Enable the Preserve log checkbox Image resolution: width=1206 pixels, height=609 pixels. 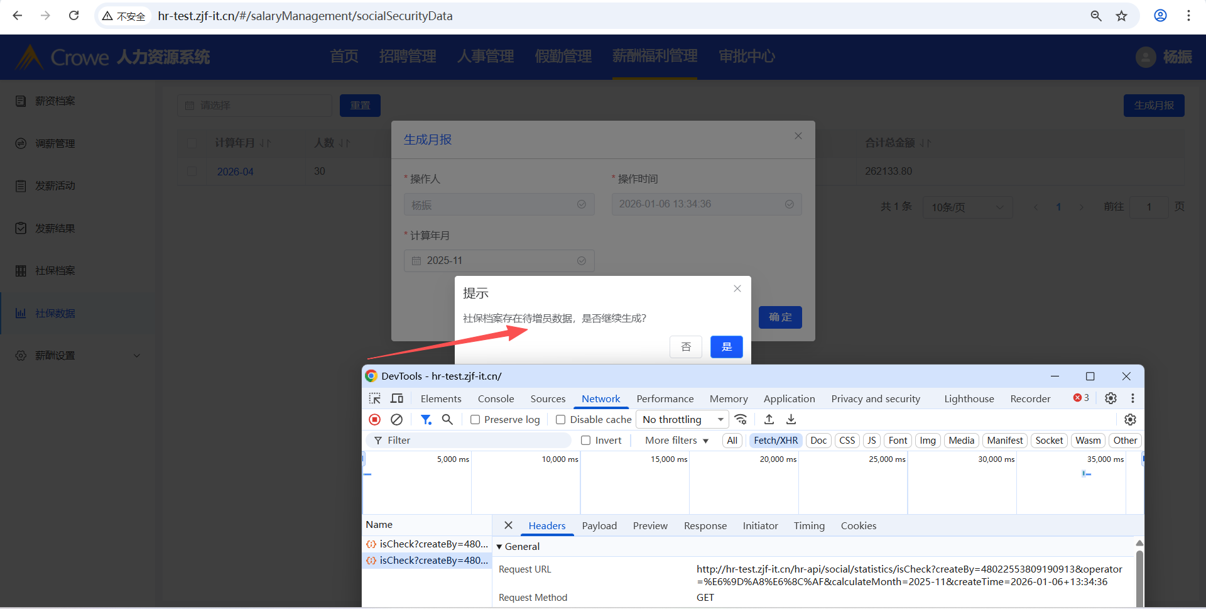coord(475,420)
